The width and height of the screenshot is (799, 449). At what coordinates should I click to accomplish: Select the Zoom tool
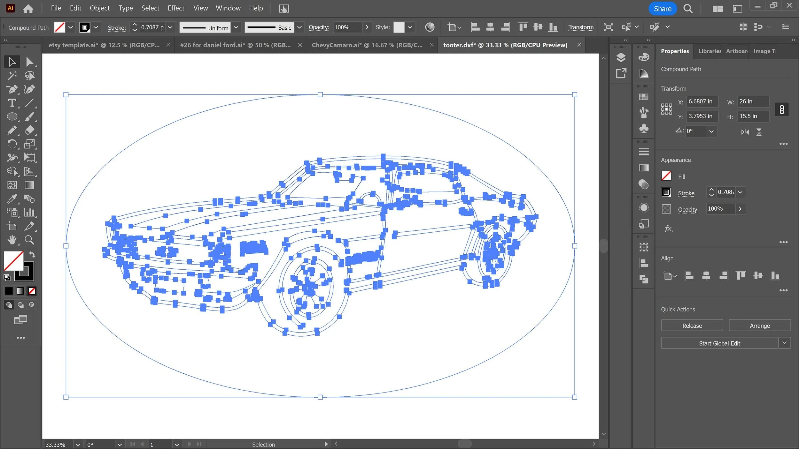29,240
